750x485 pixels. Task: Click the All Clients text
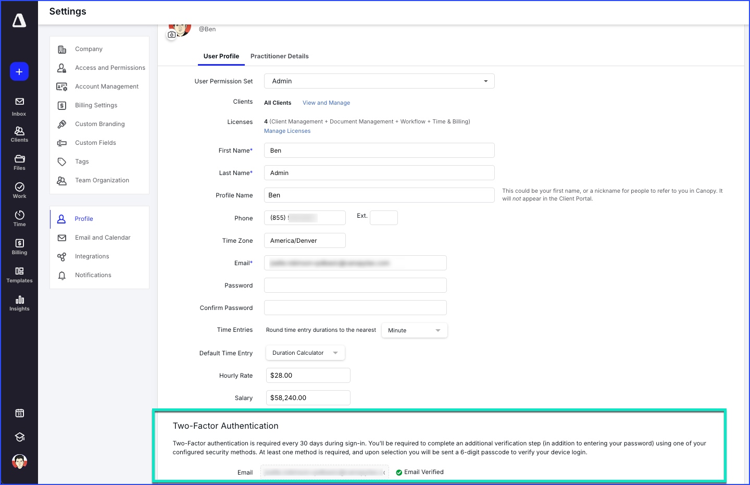click(278, 103)
